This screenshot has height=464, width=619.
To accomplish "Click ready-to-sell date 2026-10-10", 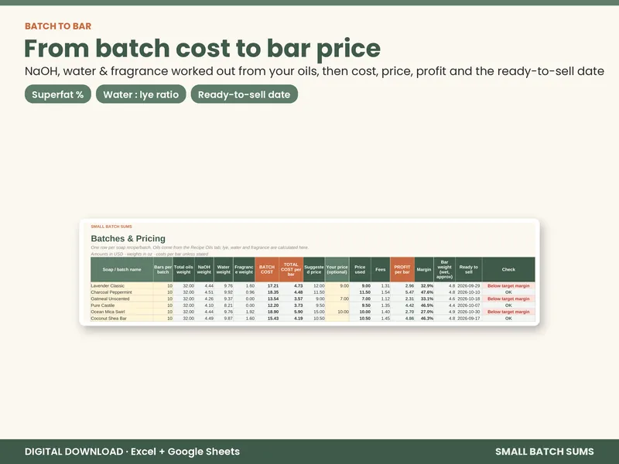I will pyautogui.click(x=469, y=292).
